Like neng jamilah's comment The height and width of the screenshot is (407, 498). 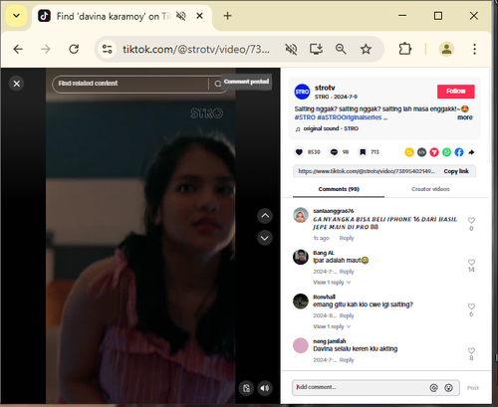coord(471,350)
